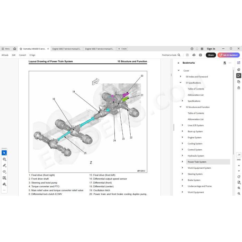
Task: Click the Create button
Action: click(122, 49)
